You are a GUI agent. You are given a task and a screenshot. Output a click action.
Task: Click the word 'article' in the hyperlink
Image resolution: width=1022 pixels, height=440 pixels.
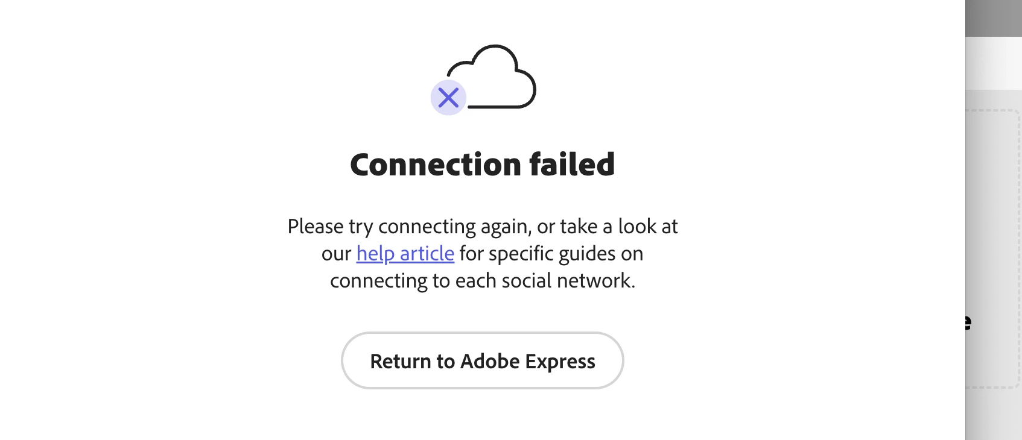[427, 254]
